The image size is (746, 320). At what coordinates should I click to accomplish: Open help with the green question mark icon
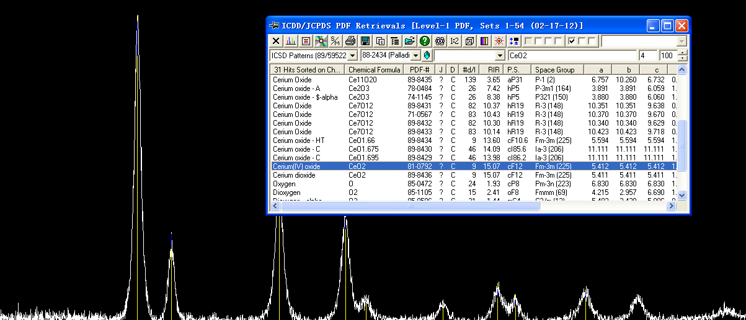[425, 41]
